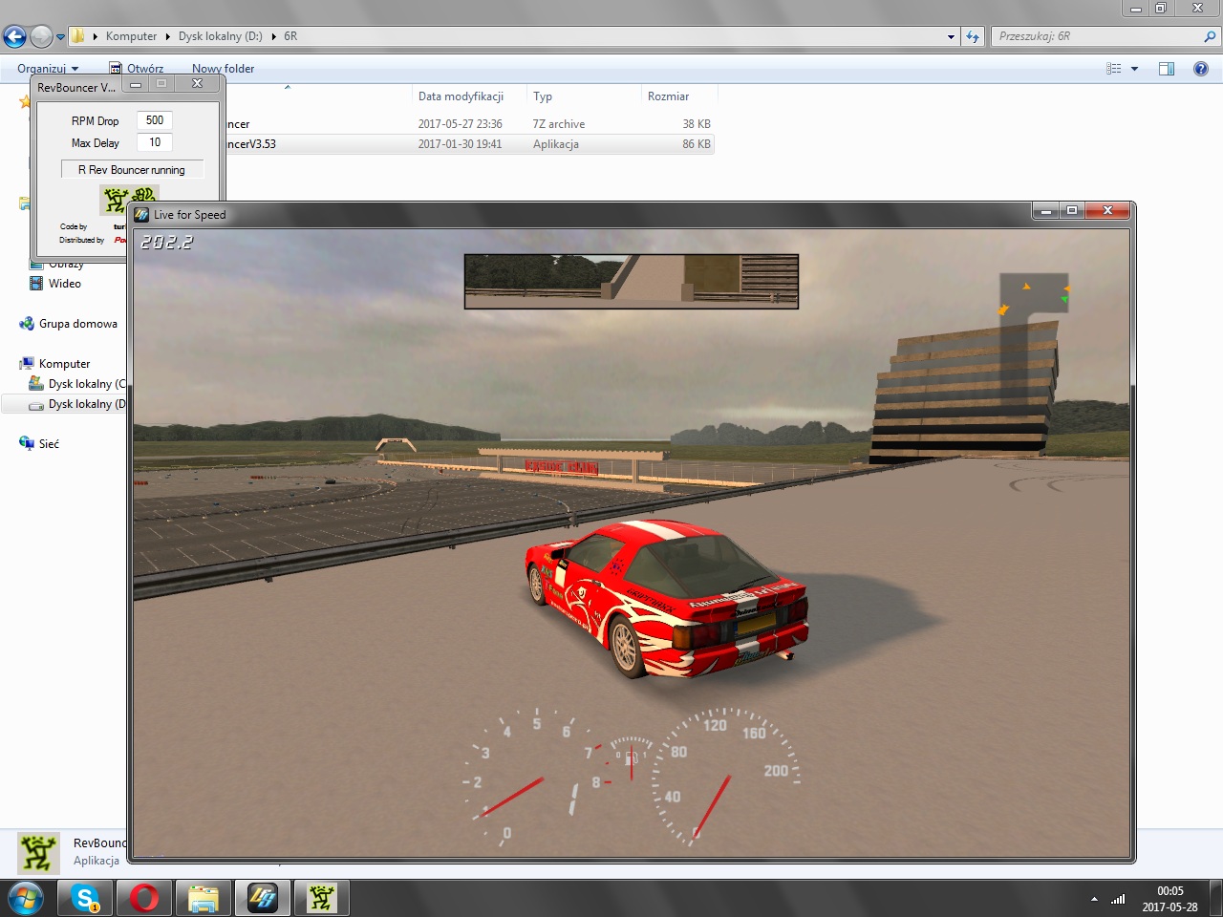1223x917 pixels.
Task: Refresh the 6R folder view
Action: point(973,36)
